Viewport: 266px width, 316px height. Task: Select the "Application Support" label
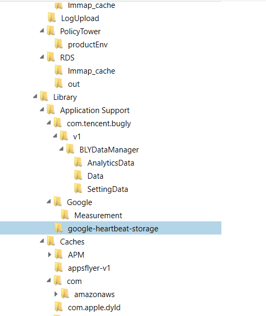(x=94, y=110)
